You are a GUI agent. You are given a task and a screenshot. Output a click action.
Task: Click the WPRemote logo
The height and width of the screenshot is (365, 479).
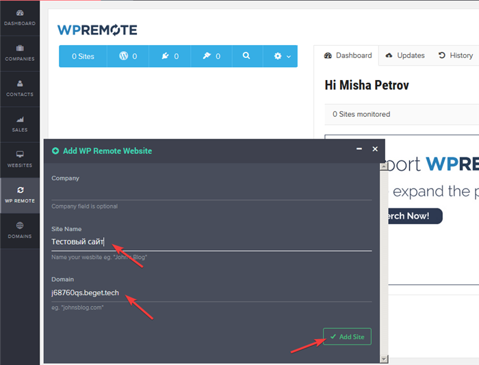[x=97, y=30]
